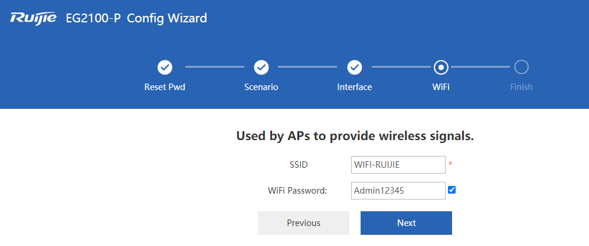Click the 'WiFi Password:' field label
This screenshot has height=246, width=589.
point(297,191)
